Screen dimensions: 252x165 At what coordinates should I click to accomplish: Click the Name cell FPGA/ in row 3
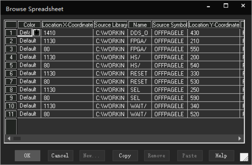[x=140, y=49]
